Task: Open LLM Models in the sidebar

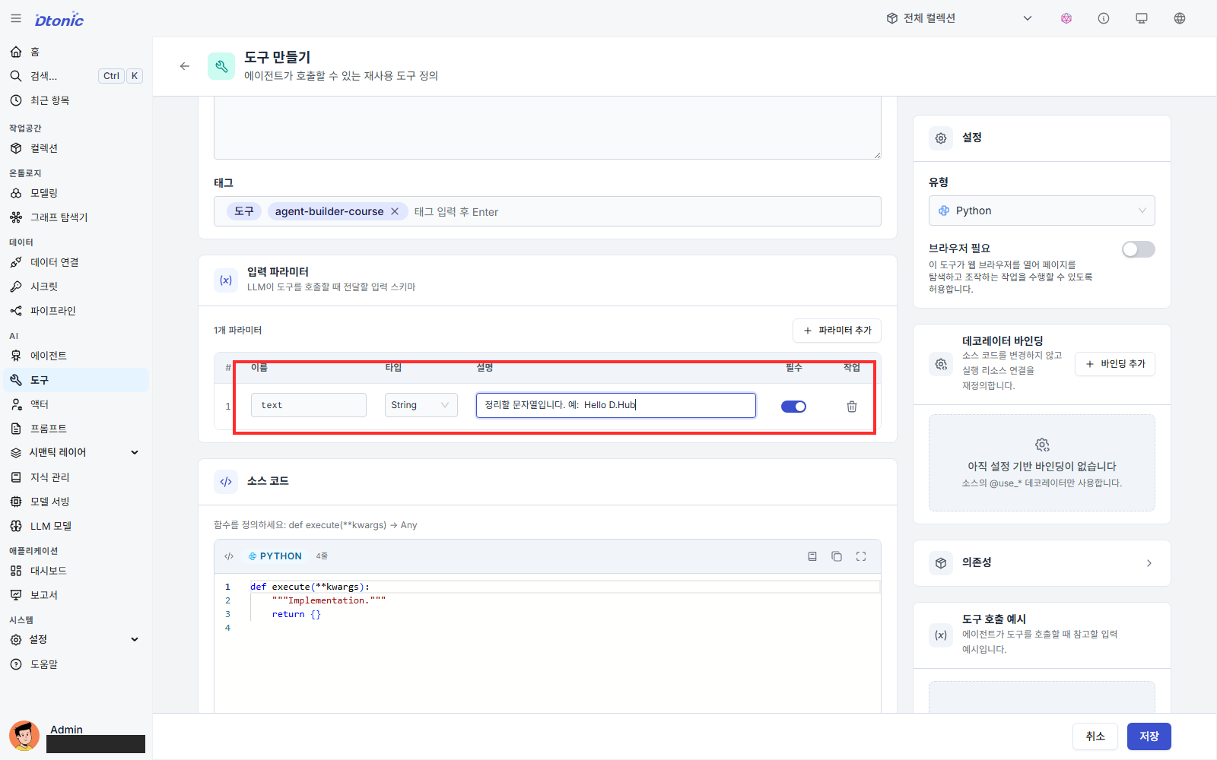Action: pyautogui.click(x=75, y=526)
